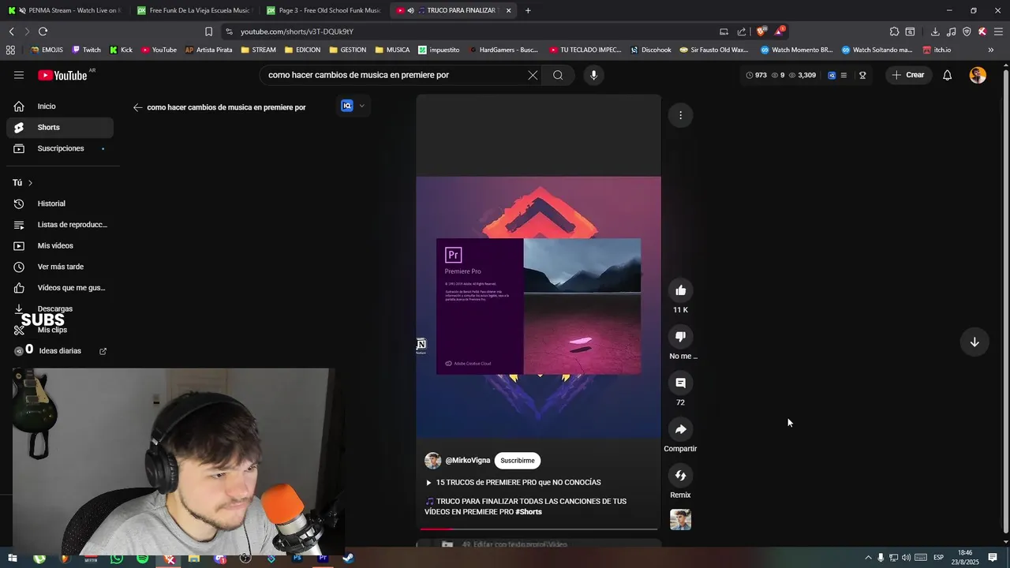Open the comments with 72 replies
This screenshot has height=568, width=1010.
click(x=680, y=383)
